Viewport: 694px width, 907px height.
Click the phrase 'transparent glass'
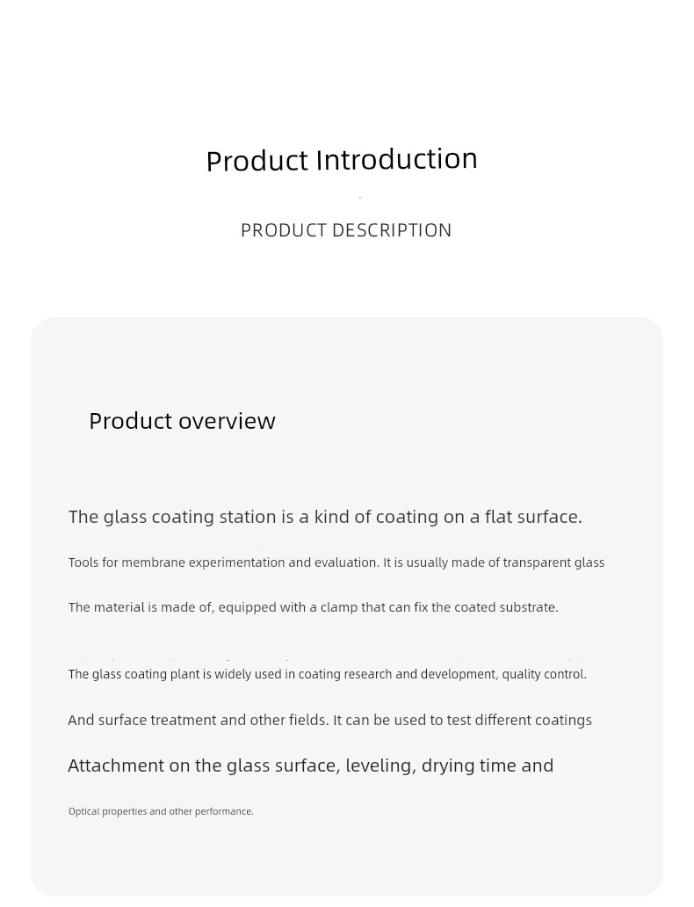[x=553, y=562]
